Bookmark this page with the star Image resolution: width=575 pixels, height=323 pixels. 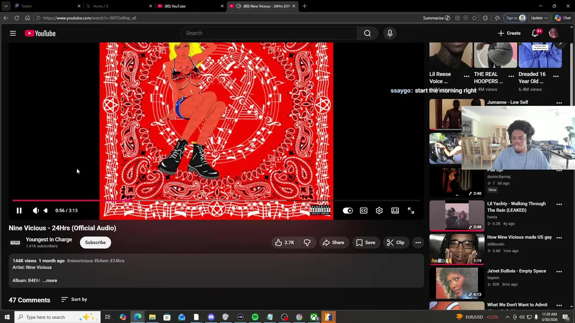(x=474, y=18)
